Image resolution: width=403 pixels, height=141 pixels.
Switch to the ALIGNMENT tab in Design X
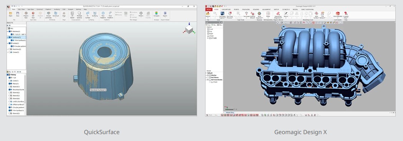(266, 9)
